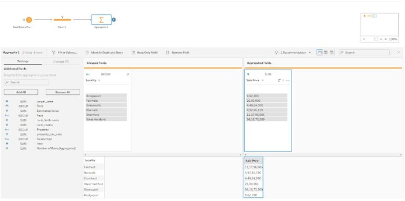Click Abc type icon for Face
The height and width of the screenshot is (201, 405).
7,116
